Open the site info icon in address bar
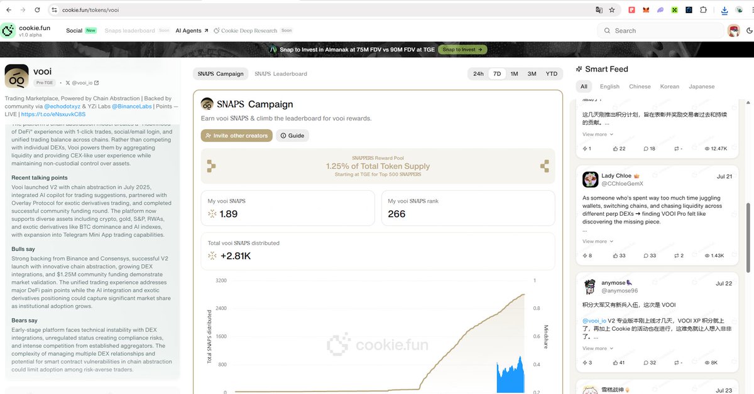Image resolution: width=754 pixels, height=394 pixels. click(54, 10)
